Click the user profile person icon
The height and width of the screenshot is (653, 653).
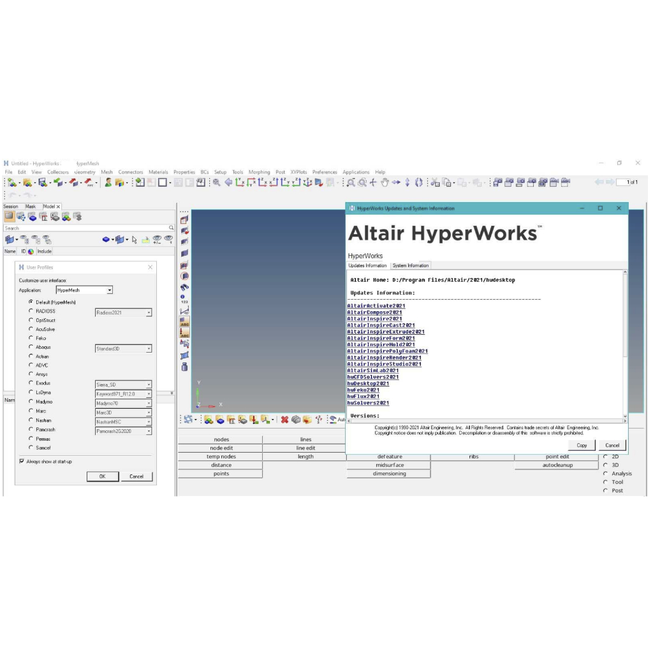pyautogui.click(x=108, y=182)
